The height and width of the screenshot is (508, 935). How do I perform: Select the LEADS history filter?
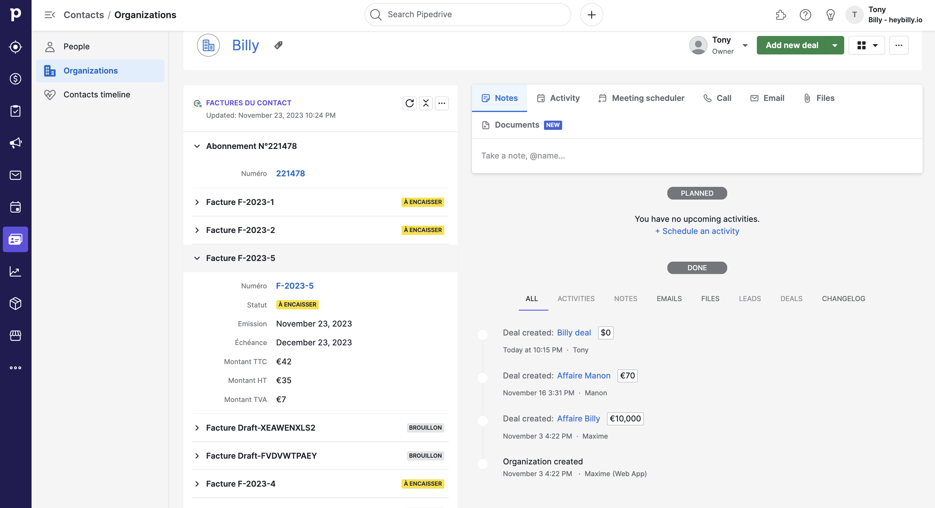click(x=750, y=299)
